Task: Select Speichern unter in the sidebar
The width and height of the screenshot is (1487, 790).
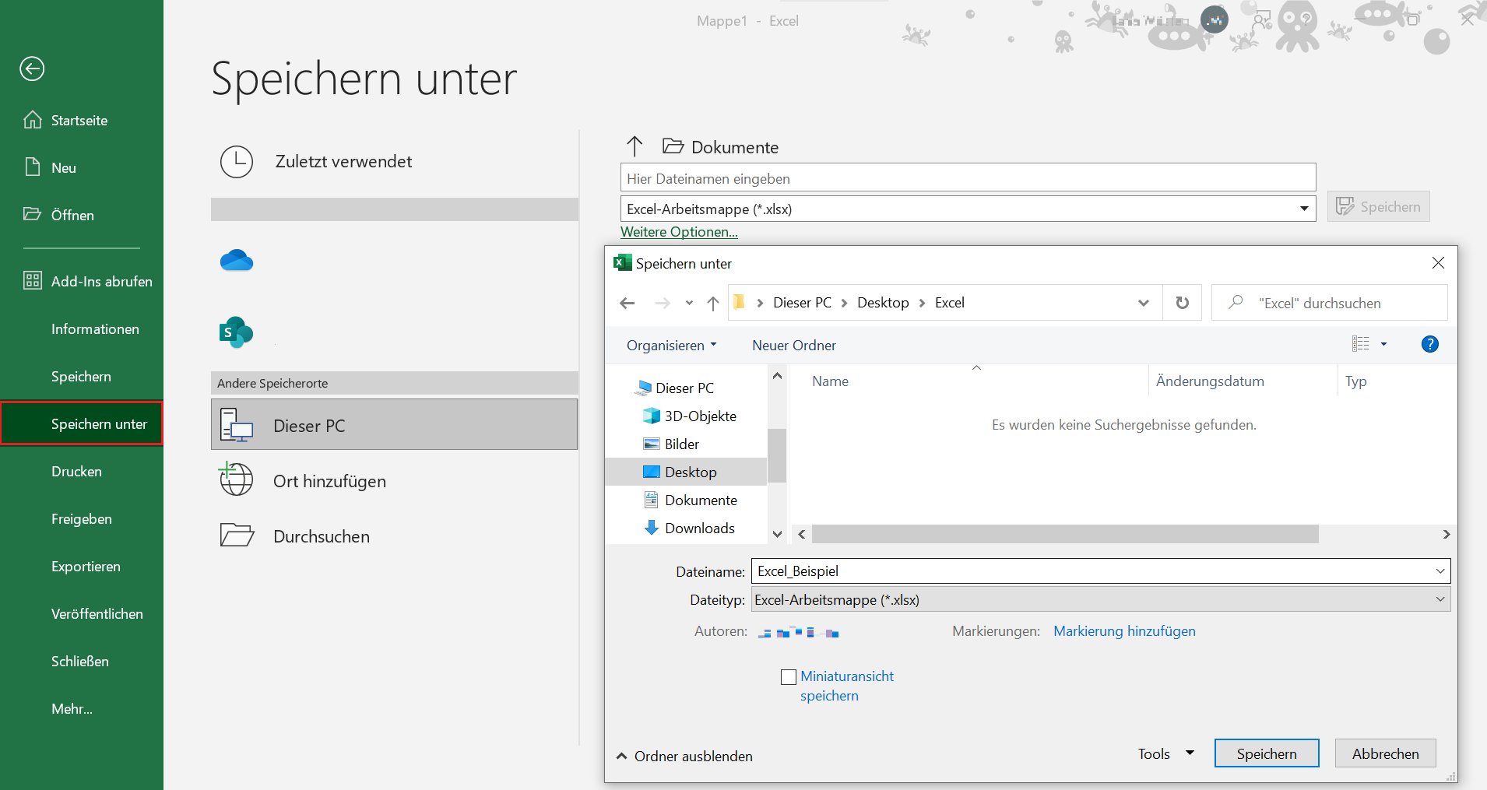Action: [82, 423]
